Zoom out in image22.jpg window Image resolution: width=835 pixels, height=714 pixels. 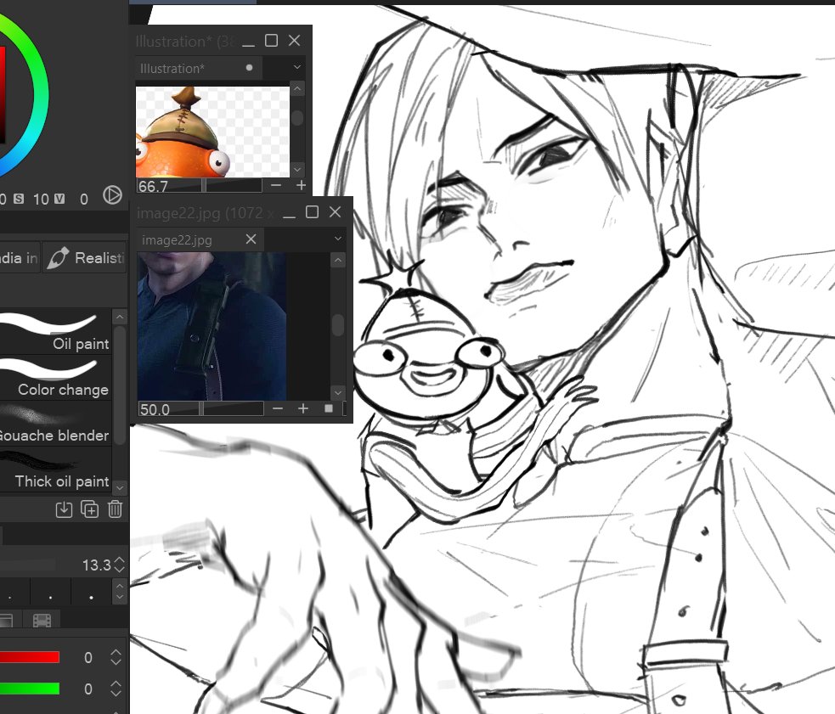point(278,408)
